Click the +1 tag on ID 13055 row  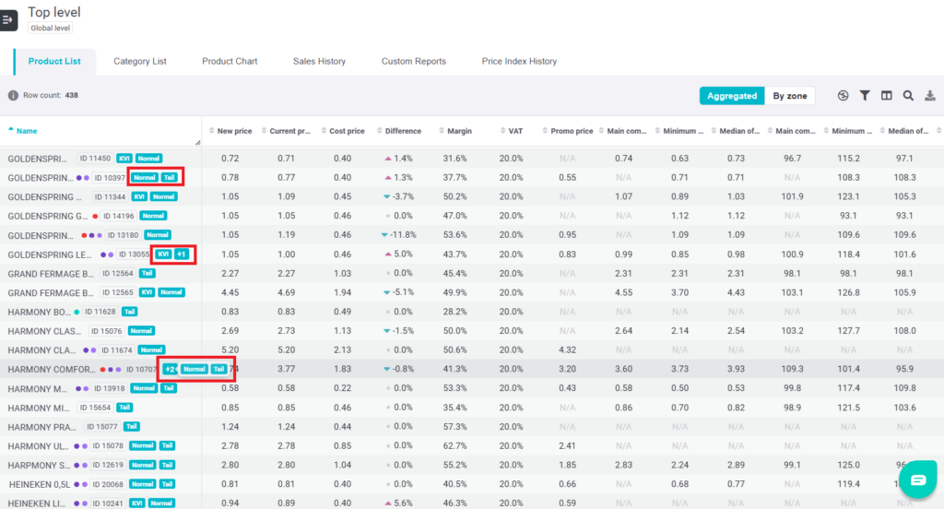[183, 254]
